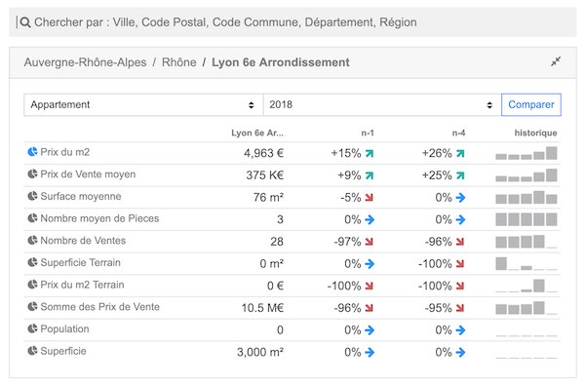Select Lyon 6e Arrondissement breadcrumb

coord(281,62)
